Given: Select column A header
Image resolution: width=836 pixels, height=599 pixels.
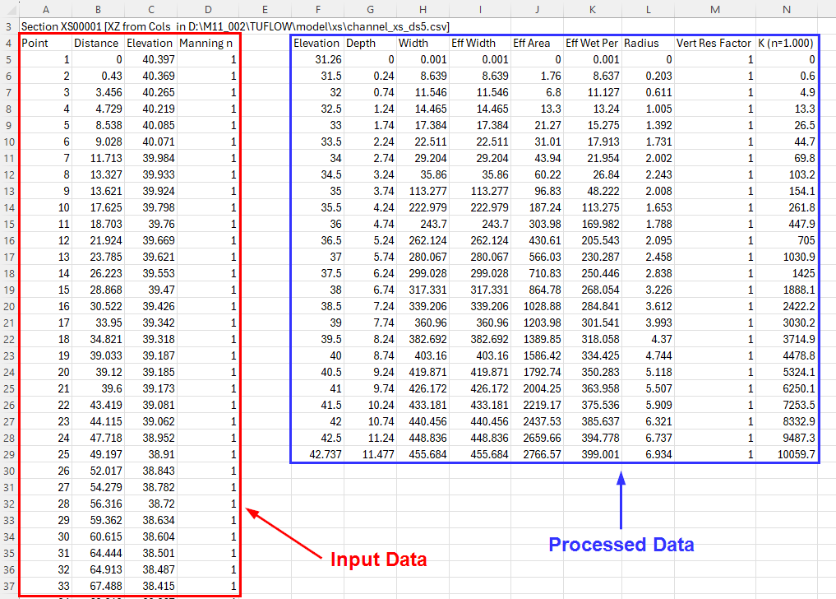Looking at the screenshot, I should [45, 9].
